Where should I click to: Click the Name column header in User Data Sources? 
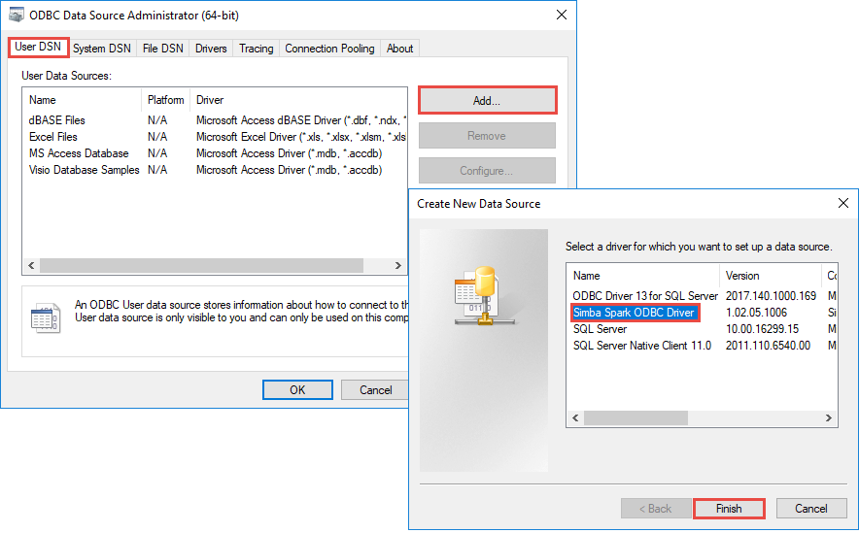[83, 100]
